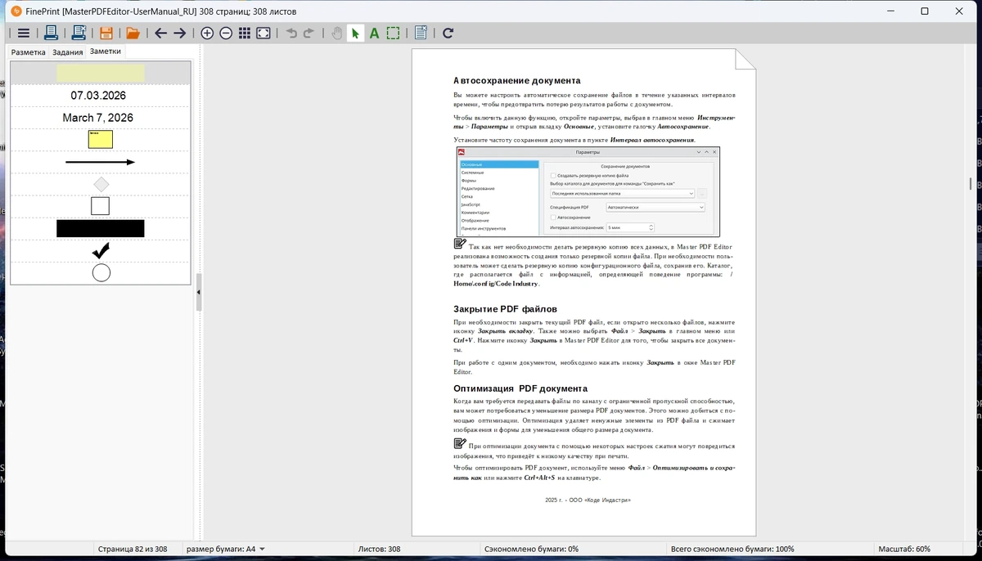Pick the checkmark stamp note
Screen dimensions: 982x561
click(x=101, y=250)
